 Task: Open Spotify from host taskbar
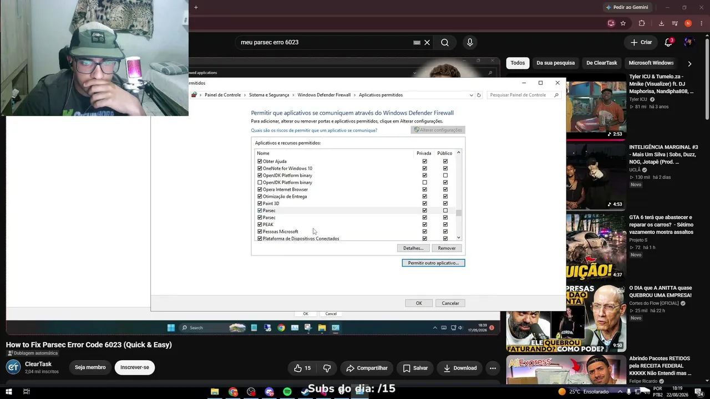tap(287, 392)
